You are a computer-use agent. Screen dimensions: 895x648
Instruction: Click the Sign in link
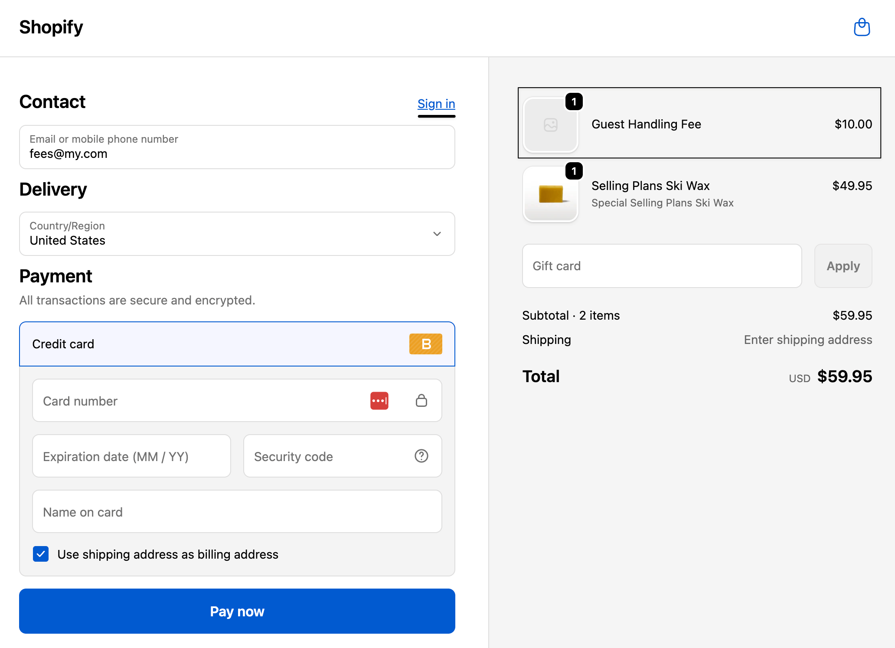click(x=436, y=104)
